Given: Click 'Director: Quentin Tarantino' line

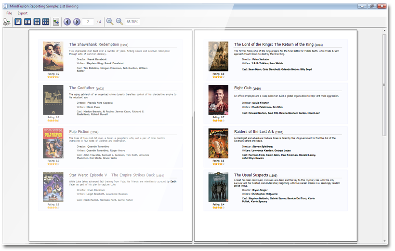Looking at the screenshot, I should point(93,146).
